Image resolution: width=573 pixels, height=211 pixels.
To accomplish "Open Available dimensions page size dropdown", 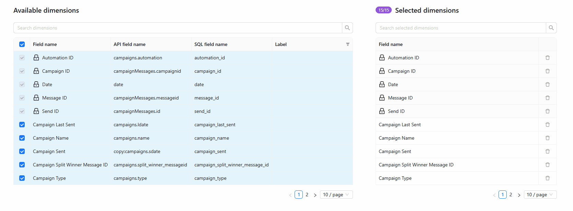I will click(336, 195).
